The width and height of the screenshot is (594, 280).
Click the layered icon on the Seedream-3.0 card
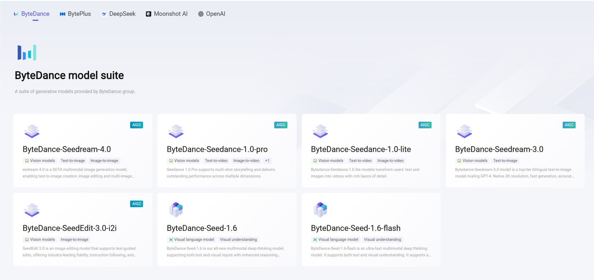point(464,131)
